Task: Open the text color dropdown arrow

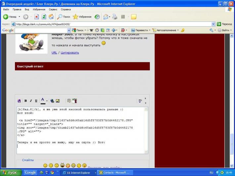Action: pyautogui.click(x=47, y=101)
